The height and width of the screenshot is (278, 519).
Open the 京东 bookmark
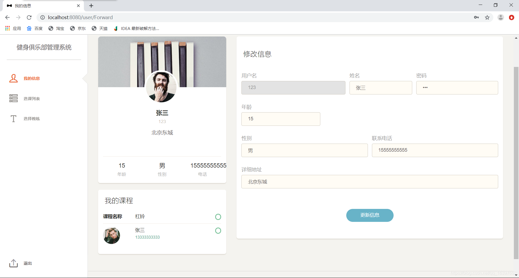(x=78, y=28)
